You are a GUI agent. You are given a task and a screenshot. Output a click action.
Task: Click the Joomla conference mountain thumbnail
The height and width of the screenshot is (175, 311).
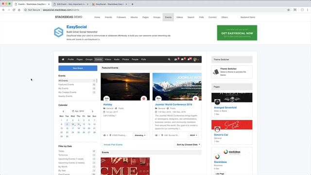(x=177, y=87)
